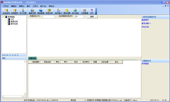Click the status bar date 2015-05-13
This screenshot has height=102, width=170.
click(154, 100)
